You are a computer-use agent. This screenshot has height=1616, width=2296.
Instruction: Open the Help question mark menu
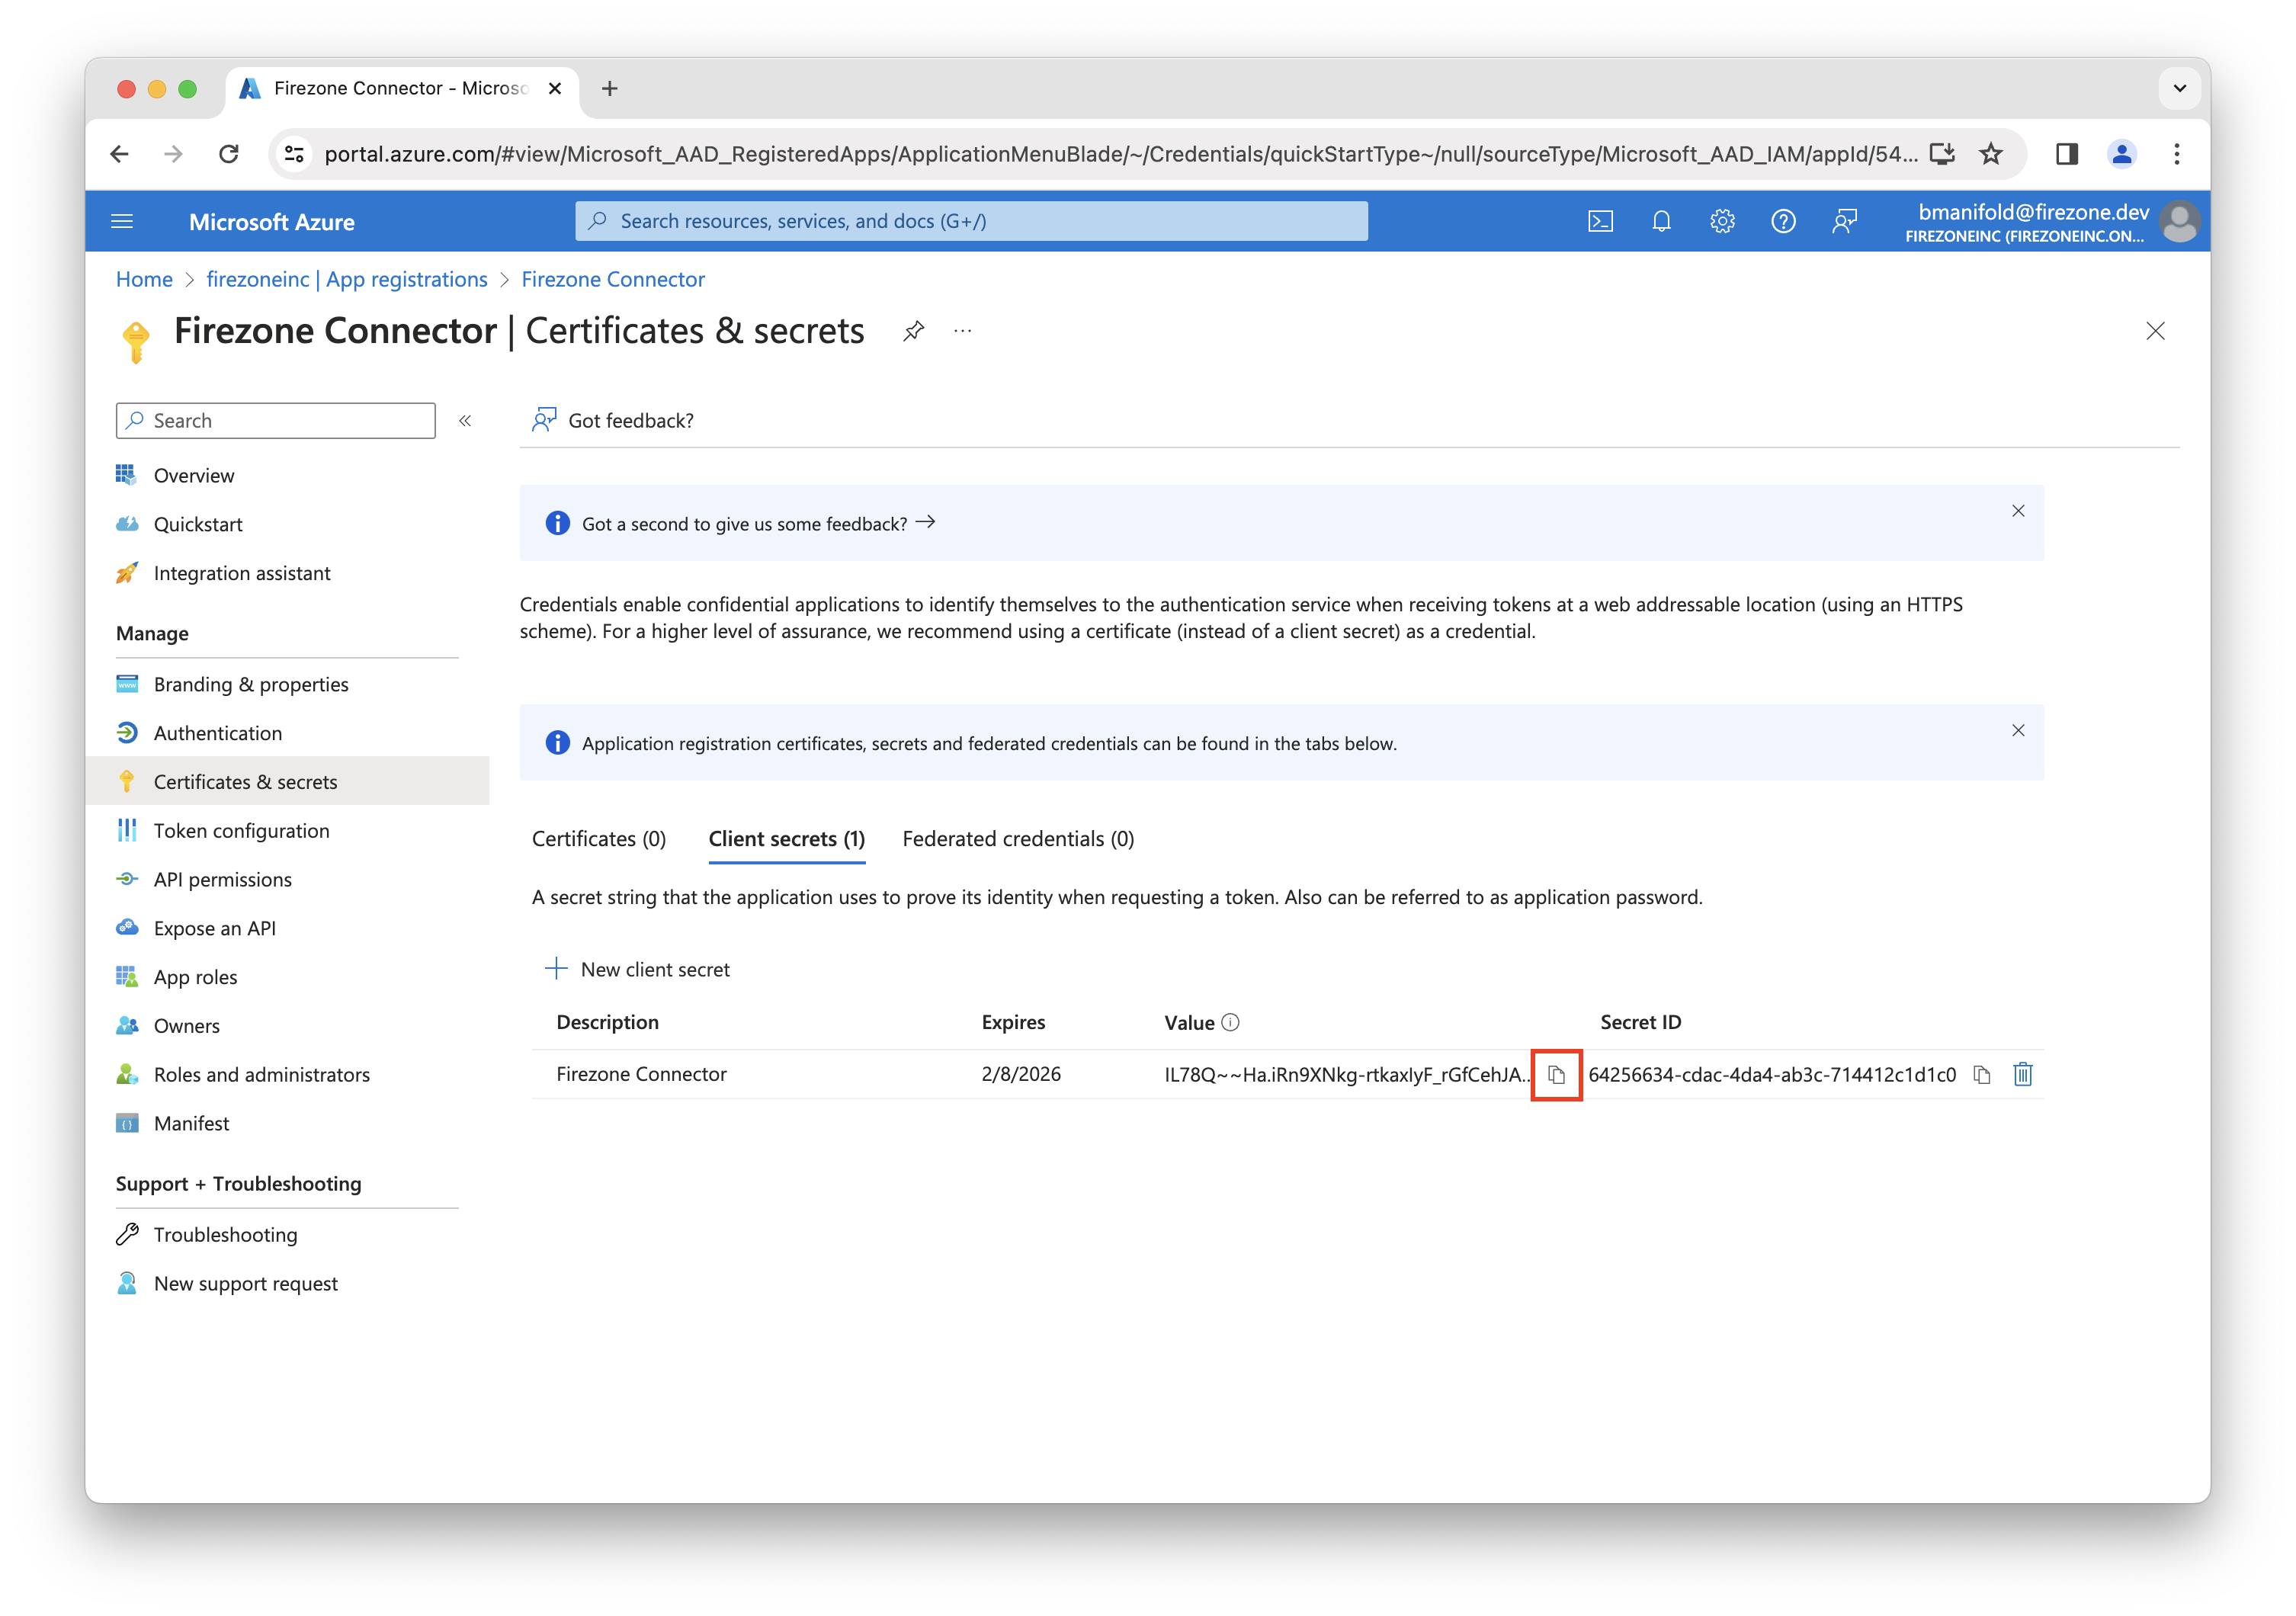click(1783, 221)
